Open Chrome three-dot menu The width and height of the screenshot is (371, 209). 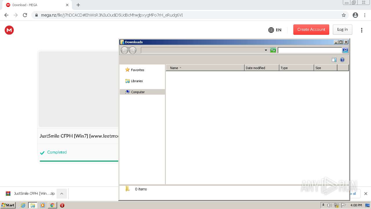pyautogui.click(x=365, y=15)
